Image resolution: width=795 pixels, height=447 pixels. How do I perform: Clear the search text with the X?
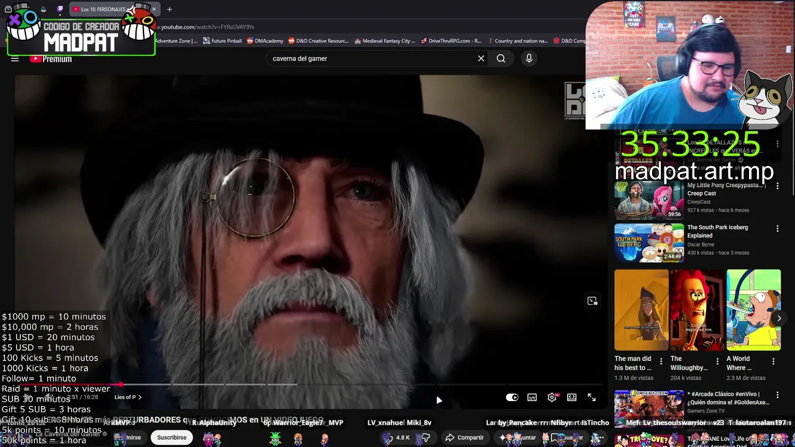[x=481, y=58]
